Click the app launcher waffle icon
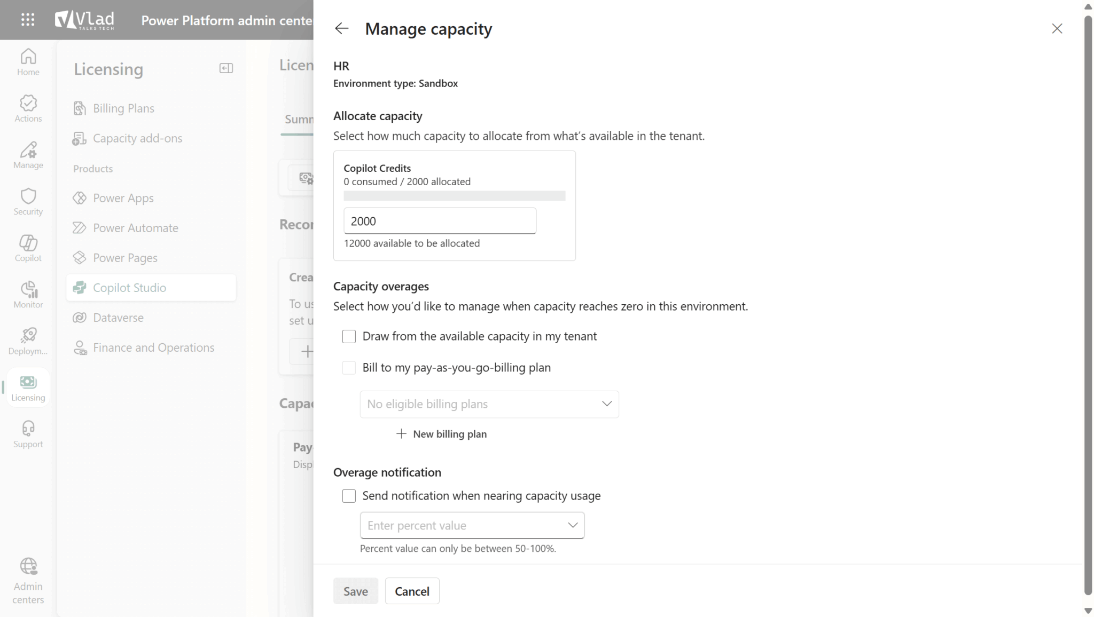The image size is (1094, 617). point(27,20)
